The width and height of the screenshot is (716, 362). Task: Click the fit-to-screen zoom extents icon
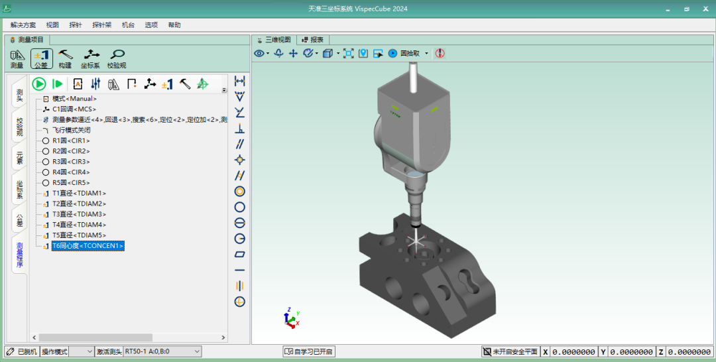tap(348, 53)
